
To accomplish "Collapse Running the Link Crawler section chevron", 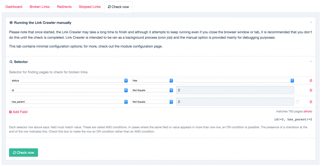I will [x=311, y=22].
